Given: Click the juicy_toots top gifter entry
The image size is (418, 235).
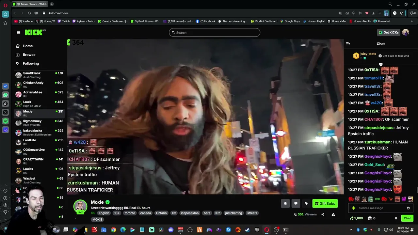Looking at the screenshot, I should coord(365,56).
